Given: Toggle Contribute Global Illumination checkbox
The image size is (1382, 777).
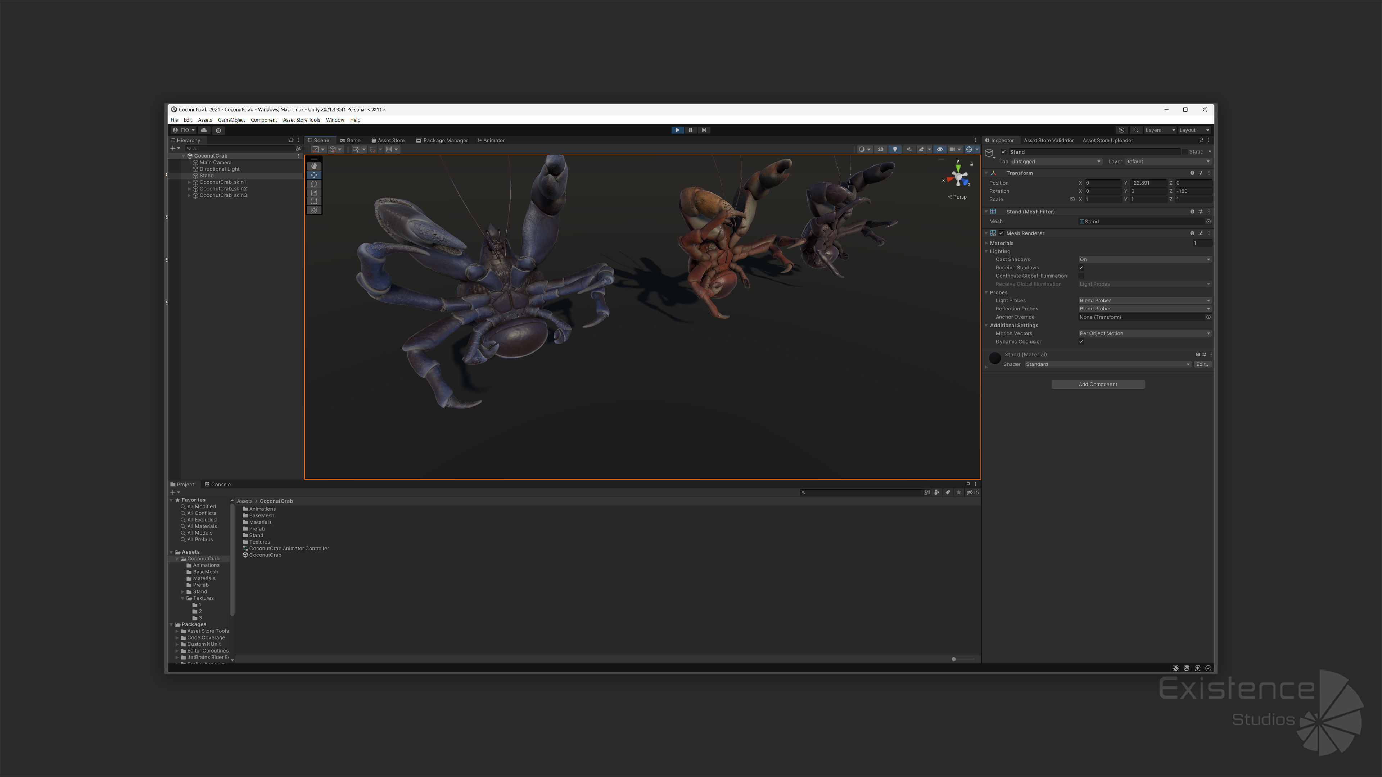Looking at the screenshot, I should [x=1081, y=276].
